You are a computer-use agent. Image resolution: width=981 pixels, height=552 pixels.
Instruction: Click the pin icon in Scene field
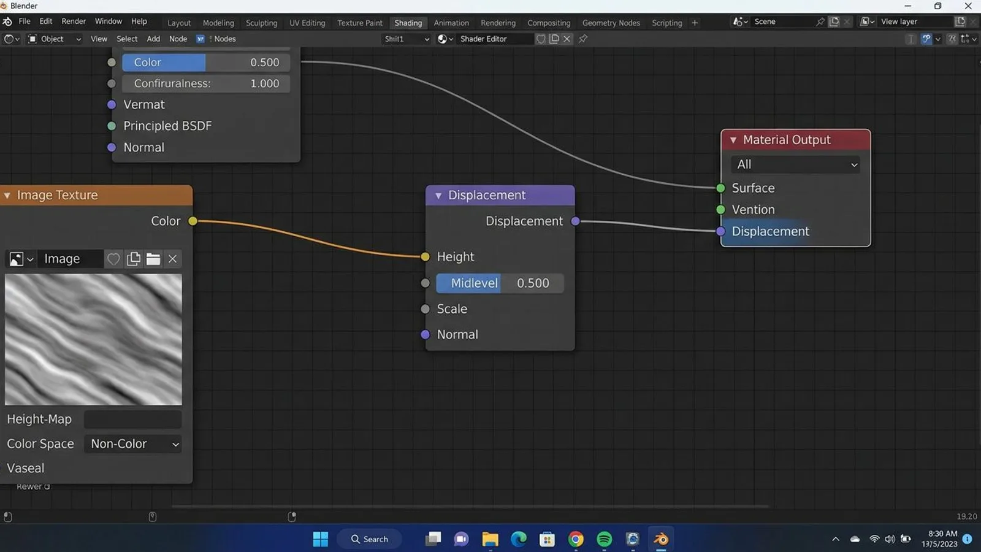click(x=820, y=21)
